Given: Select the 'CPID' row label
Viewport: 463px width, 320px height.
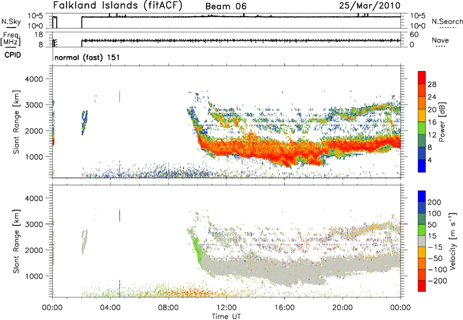Looking at the screenshot, I should (x=13, y=55).
